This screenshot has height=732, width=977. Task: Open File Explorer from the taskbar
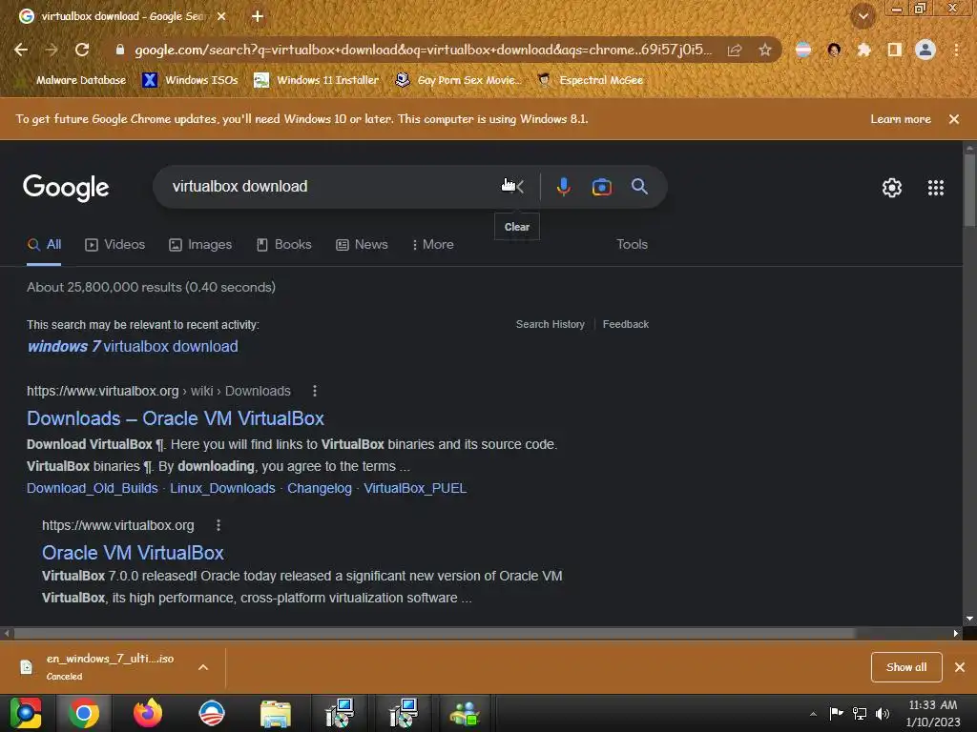coord(276,713)
